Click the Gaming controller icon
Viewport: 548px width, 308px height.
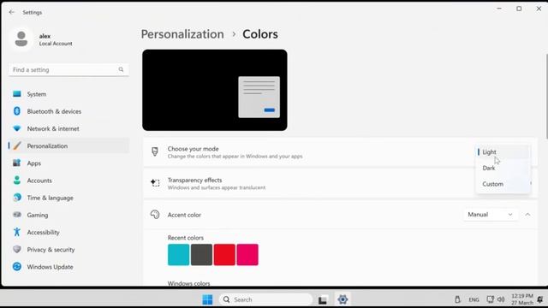click(x=17, y=215)
